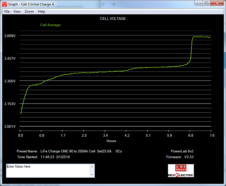Click the Hours x-axis label
This screenshot has width=226, height=186.
click(111, 141)
